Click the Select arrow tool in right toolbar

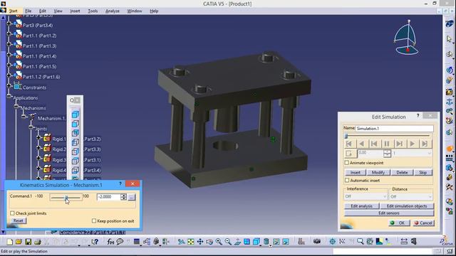450,39
